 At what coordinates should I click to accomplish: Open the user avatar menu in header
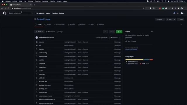[x=182, y=13]
